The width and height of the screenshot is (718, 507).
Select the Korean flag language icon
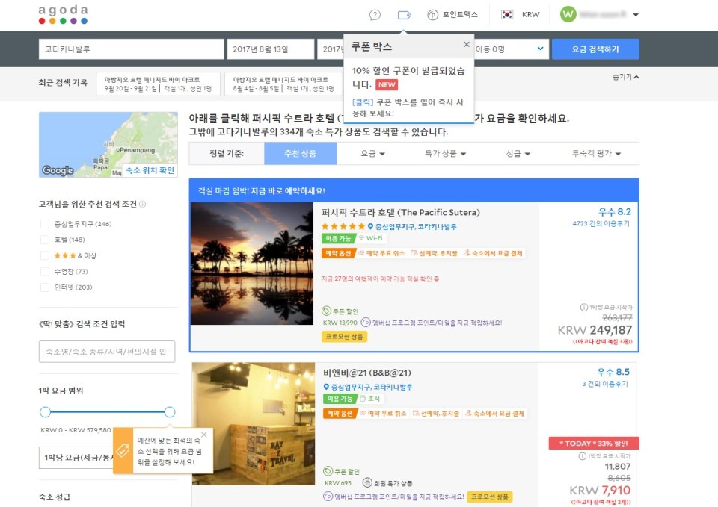click(x=507, y=15)
